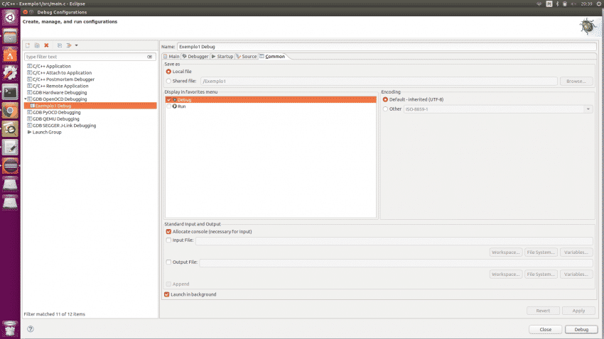Open the filter options dropdown arrow
Image resolution: width=604 pixels, height=339 pixels.
click(x=76, y=45)
